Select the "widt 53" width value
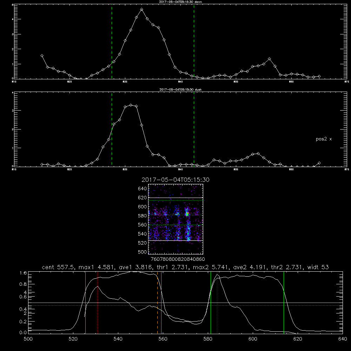 point(318,267)
